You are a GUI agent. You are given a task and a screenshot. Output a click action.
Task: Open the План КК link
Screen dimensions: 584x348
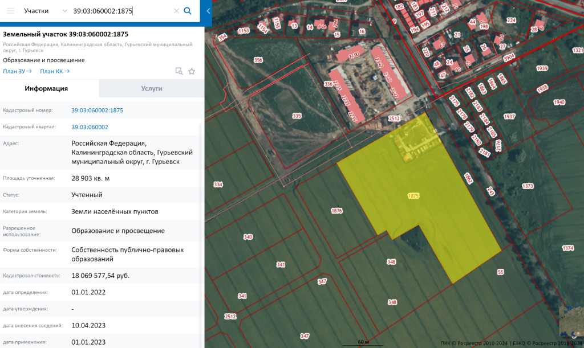click(x=55, y=71)
